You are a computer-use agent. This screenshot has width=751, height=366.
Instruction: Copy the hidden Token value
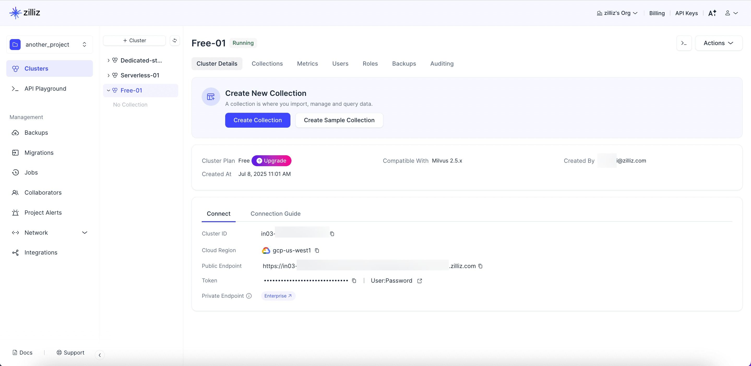pyautogui.click(x=354, y=281)
